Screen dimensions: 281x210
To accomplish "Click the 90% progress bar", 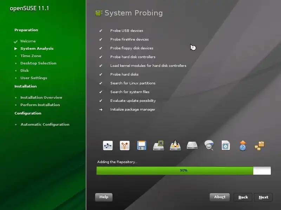I will coord(184,170).
